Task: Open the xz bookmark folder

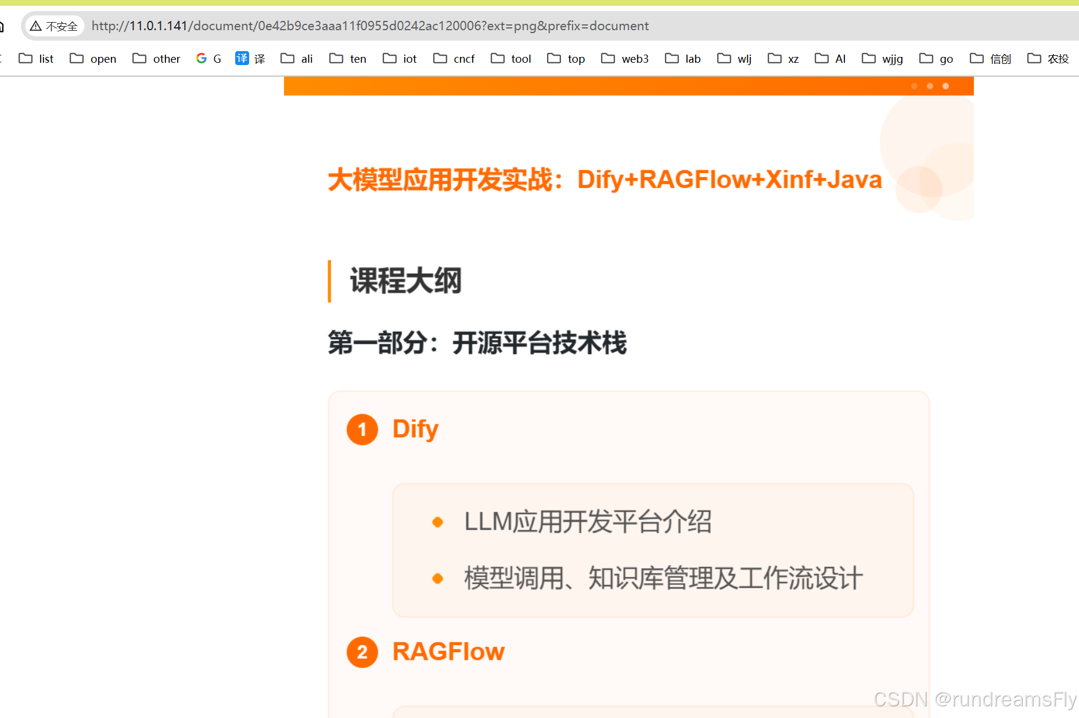Action: coord(783,59)
